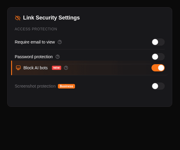The height and width of the screenshot is (150, 180).
Task: Click the Require email to view label
Action: point(35,42)
